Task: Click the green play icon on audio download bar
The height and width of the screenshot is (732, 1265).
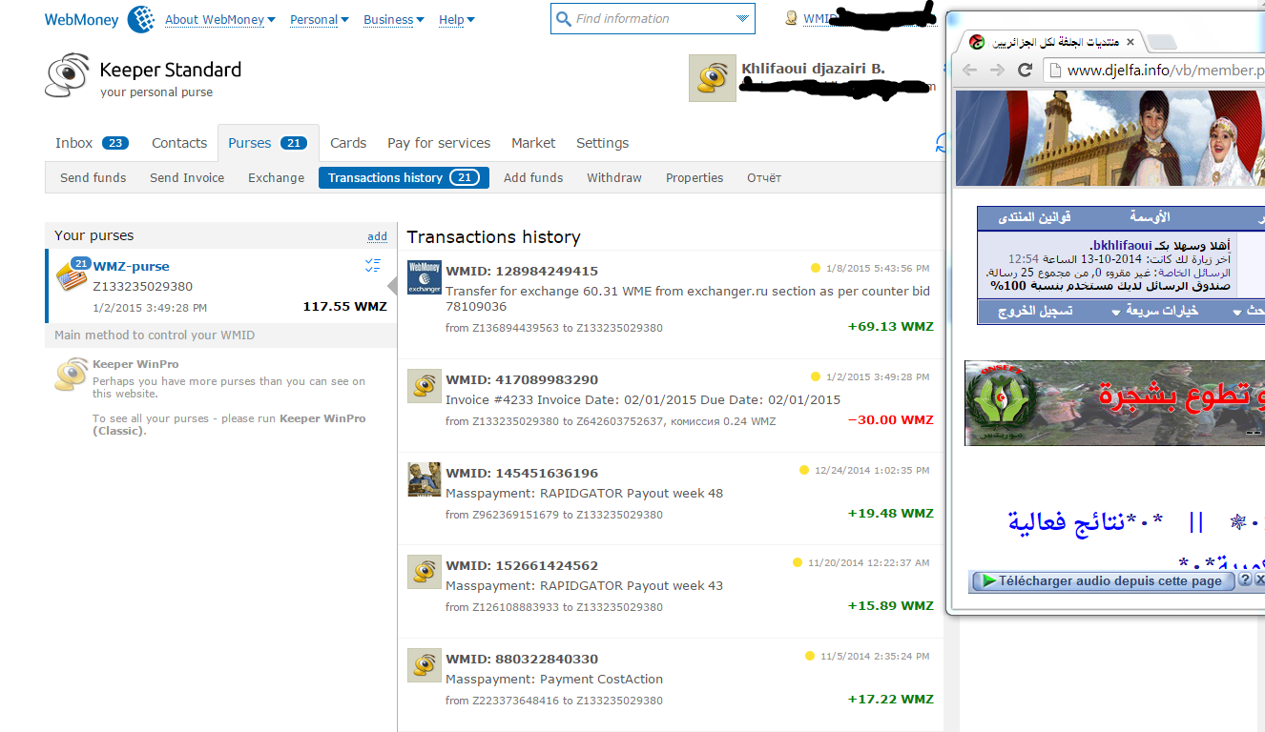Action: tap(988, 580)
